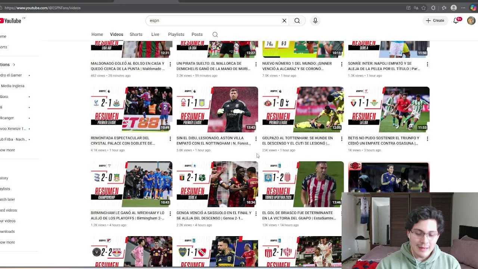478x269 pixels.
Task: Open options menu for Un pirata suelto video
Action: tap(256, 64)
